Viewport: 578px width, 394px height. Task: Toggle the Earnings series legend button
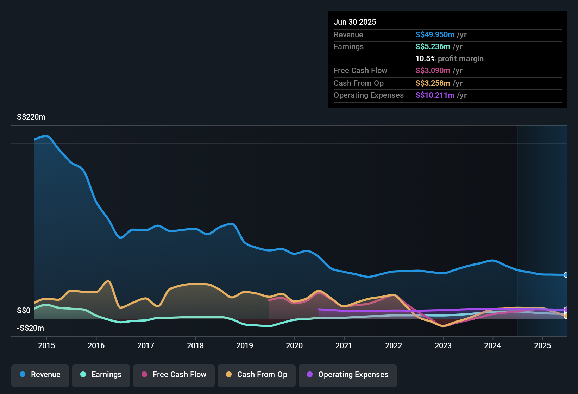(x=101, y=375)
